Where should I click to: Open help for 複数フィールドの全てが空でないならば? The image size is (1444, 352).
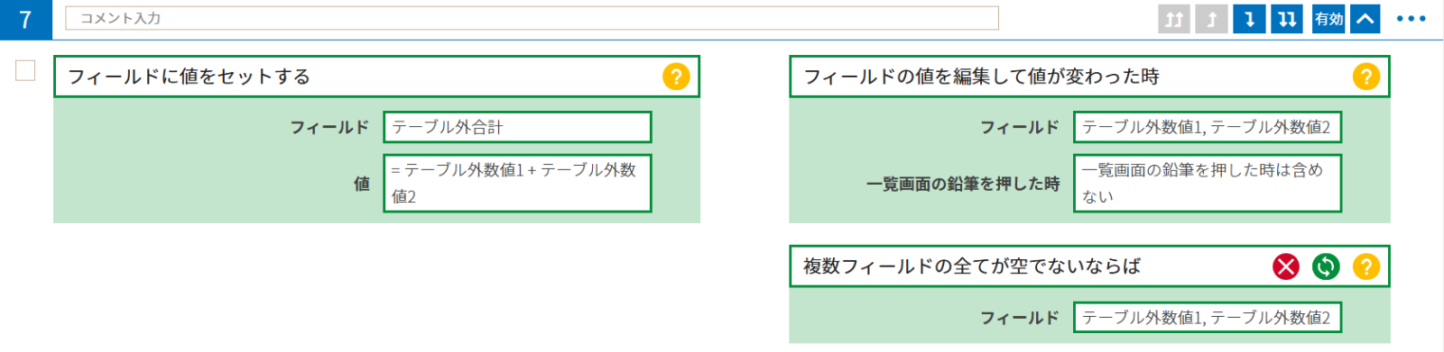pos(1366,266)
